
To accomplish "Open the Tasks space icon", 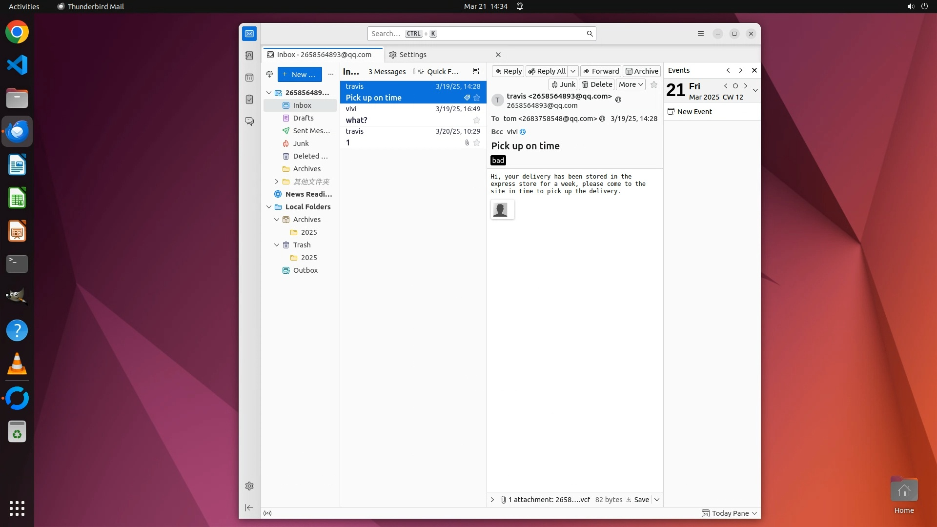I will click(249, 100).
